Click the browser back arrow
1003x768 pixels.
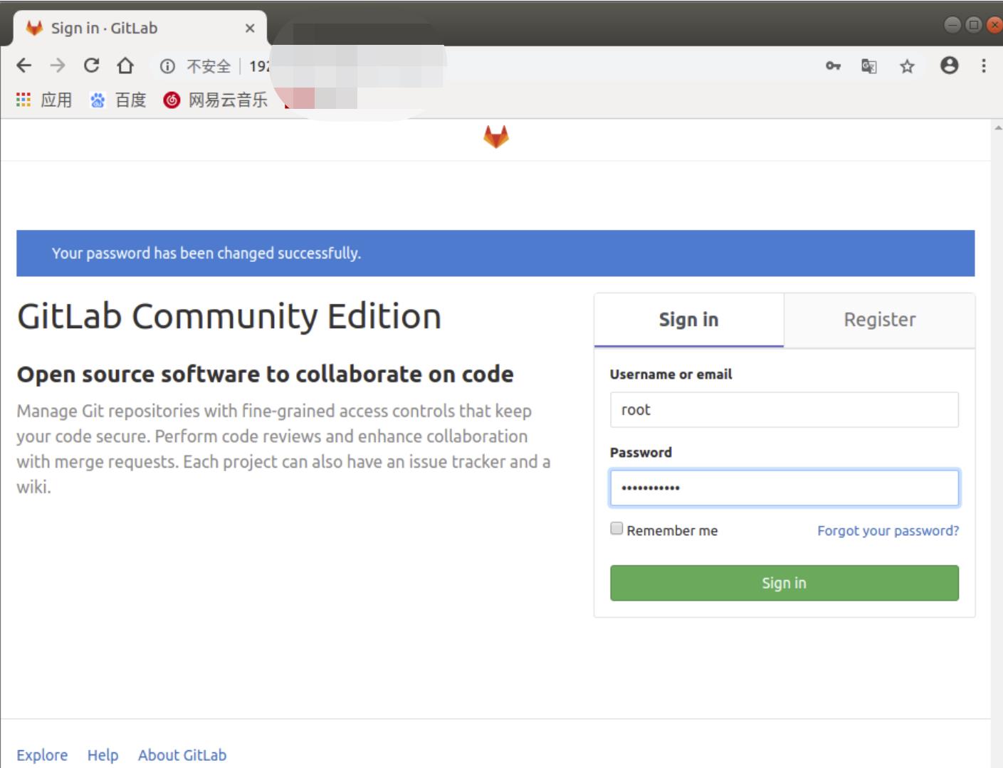click(24, 65)
